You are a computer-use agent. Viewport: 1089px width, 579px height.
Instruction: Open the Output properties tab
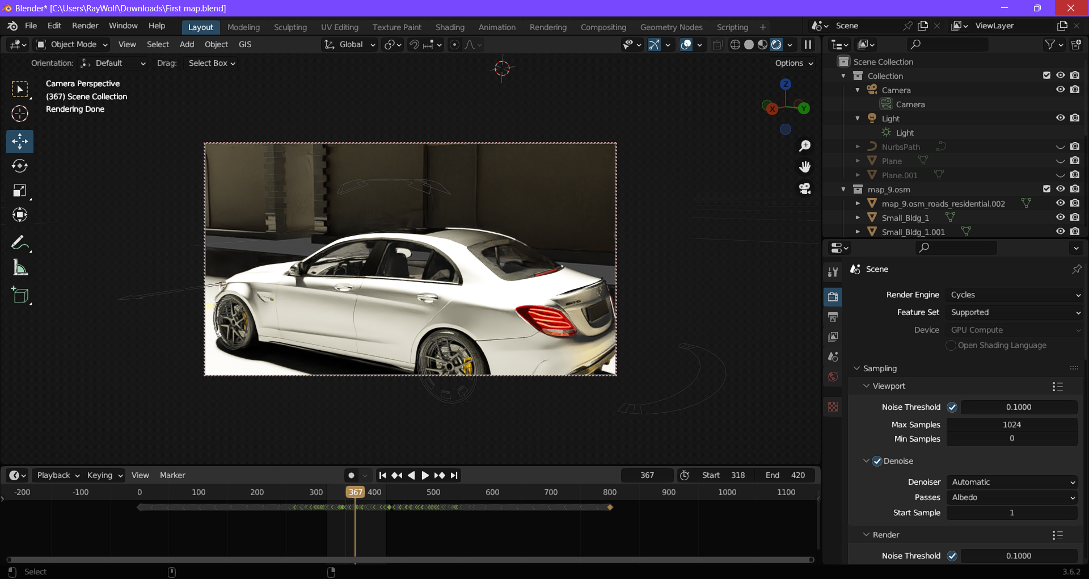833,317
